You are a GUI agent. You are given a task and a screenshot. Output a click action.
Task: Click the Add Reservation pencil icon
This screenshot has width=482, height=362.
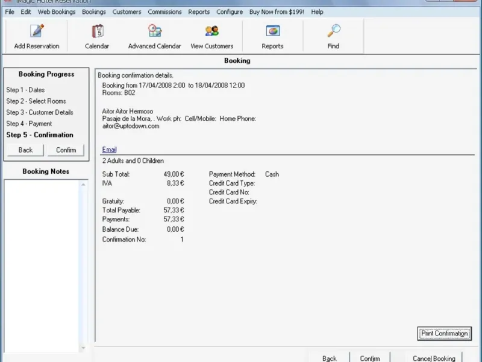[37, 31]
